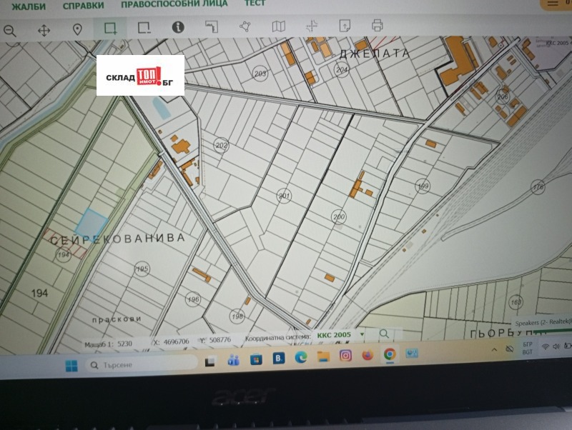The image size is (572, 430).
Task: Click the ЖАЛБИ link in the top bar
Action: (x=29, y=5)
